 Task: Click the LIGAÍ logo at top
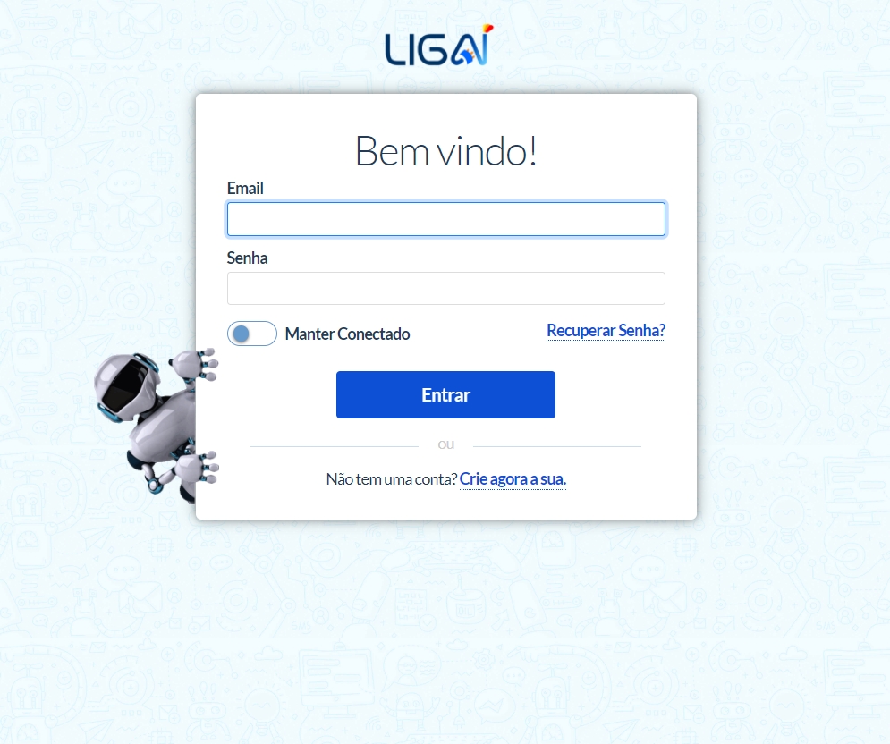coord(439,46)
